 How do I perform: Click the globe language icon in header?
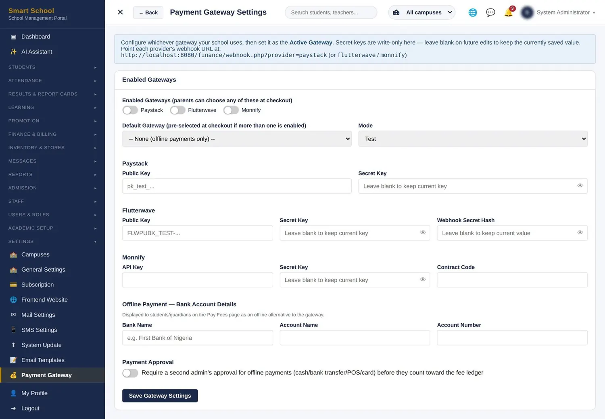coord(473,12)
